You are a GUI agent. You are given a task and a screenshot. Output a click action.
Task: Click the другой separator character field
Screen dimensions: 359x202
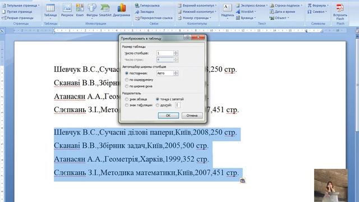pos(178,105)
